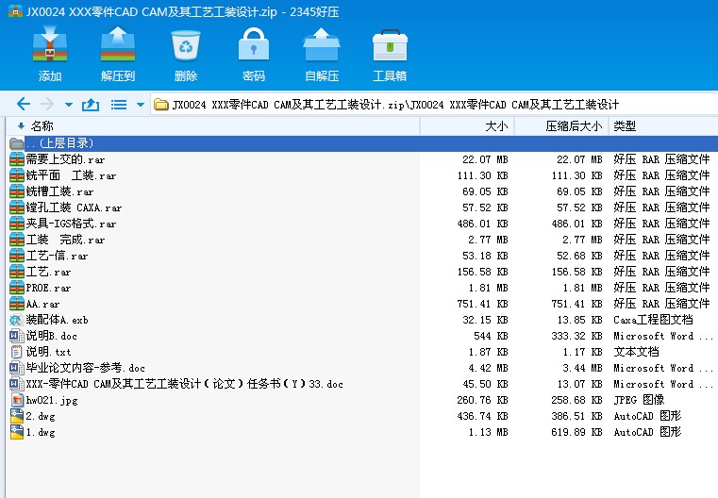Click the 自解压 (Self-extract) icon

(322, 44)
